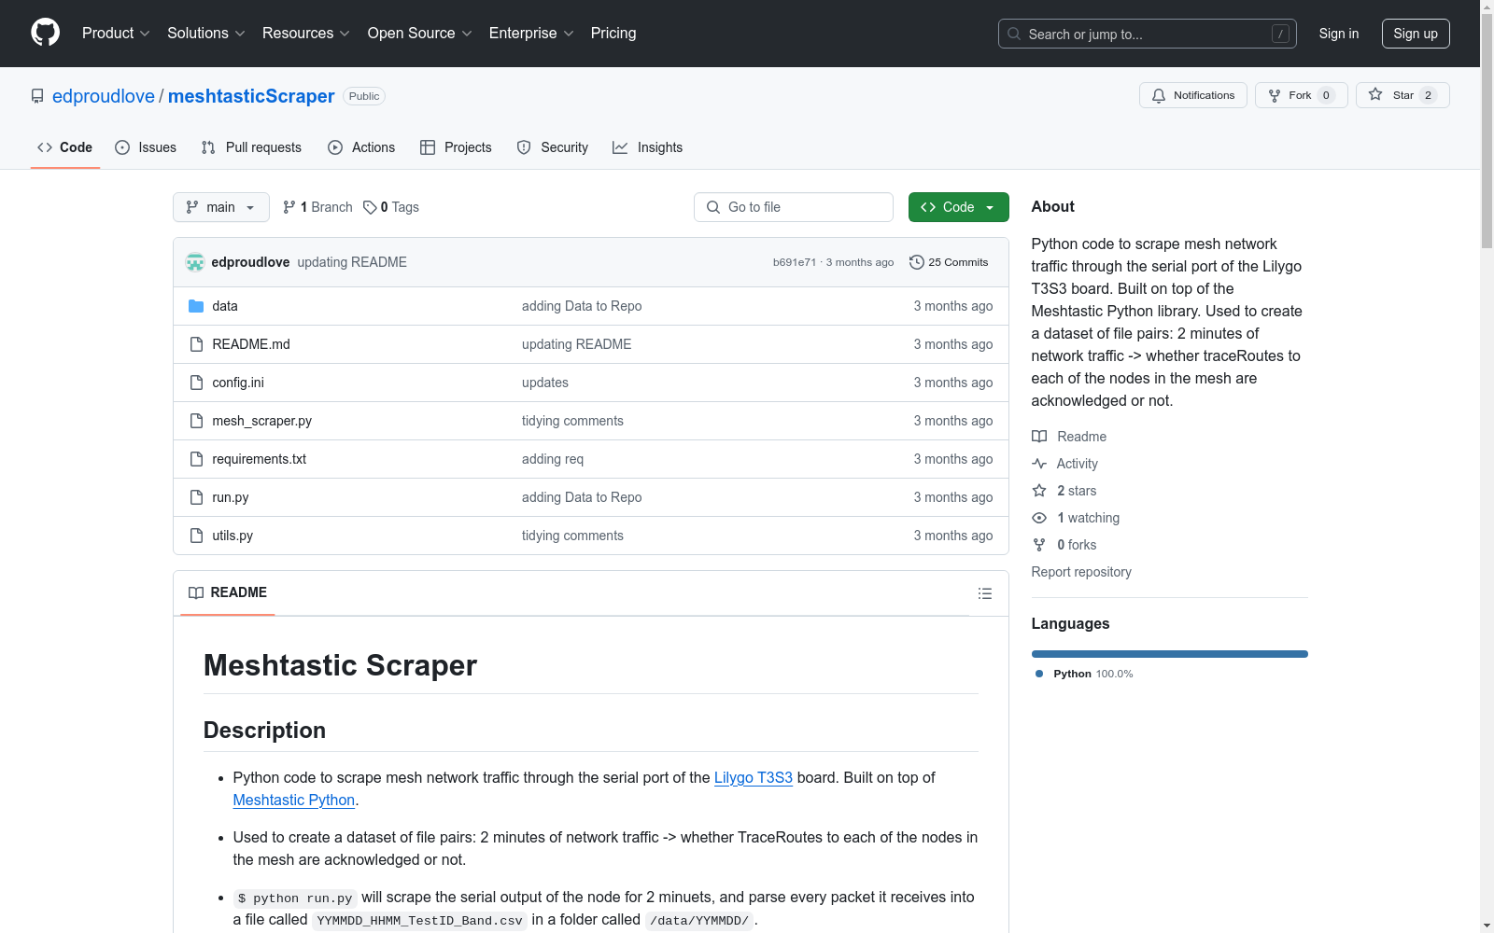Expand the Resources menu
1494x933 pixels.
pos(306,34)
